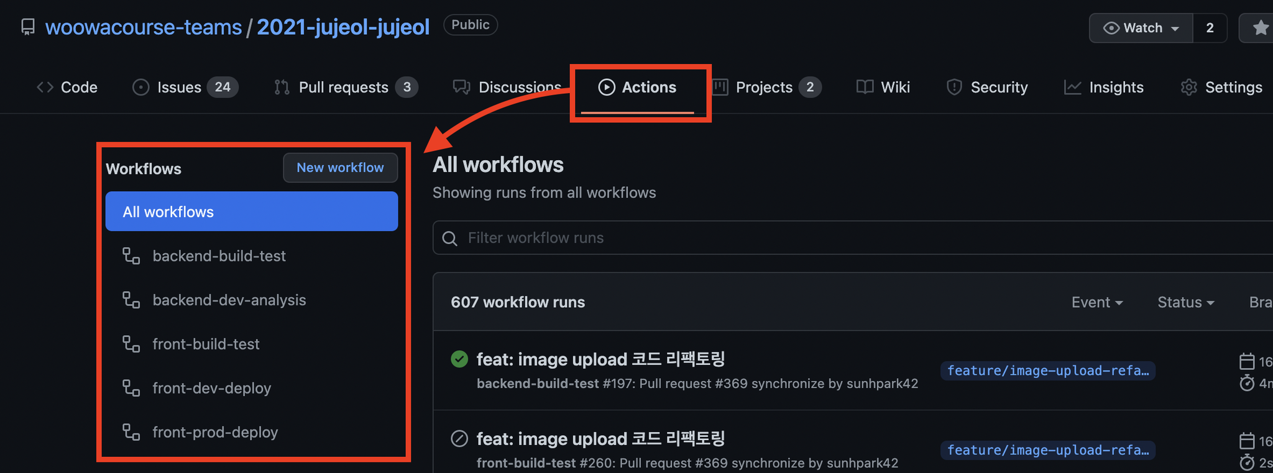1273x473 pixels.
Task: Click the search magnifier icon in filter box
Action: click(x=450, y=238)
